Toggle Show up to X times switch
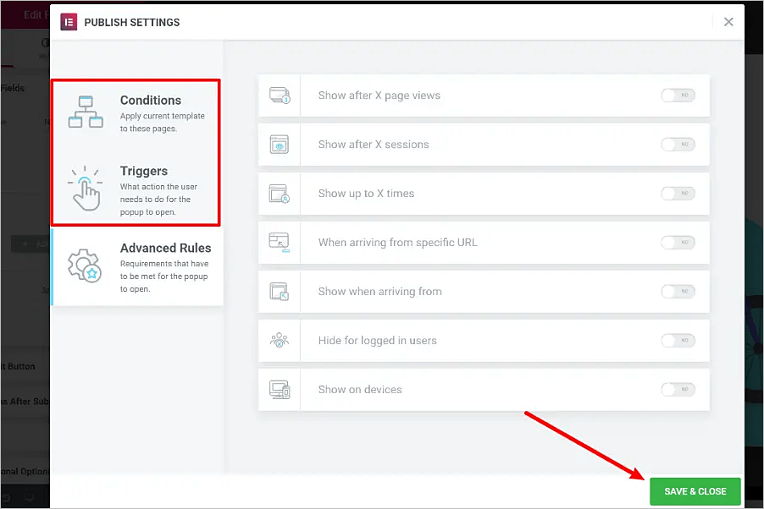The image size is (764, 509). coord(678,194)
